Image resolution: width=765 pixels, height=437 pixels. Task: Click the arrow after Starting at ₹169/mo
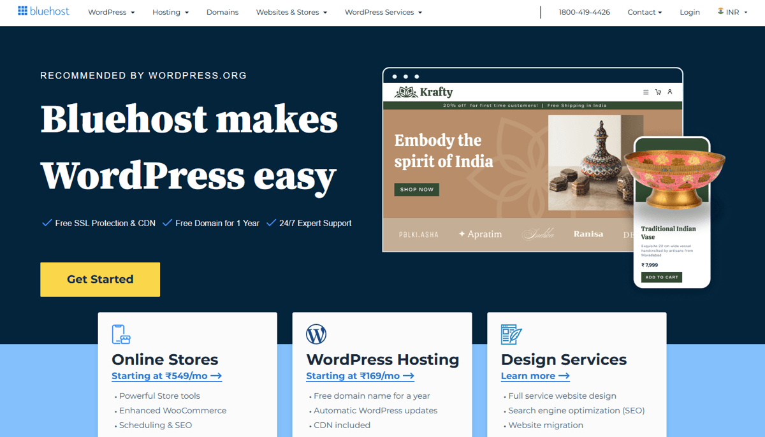[409, 376]
